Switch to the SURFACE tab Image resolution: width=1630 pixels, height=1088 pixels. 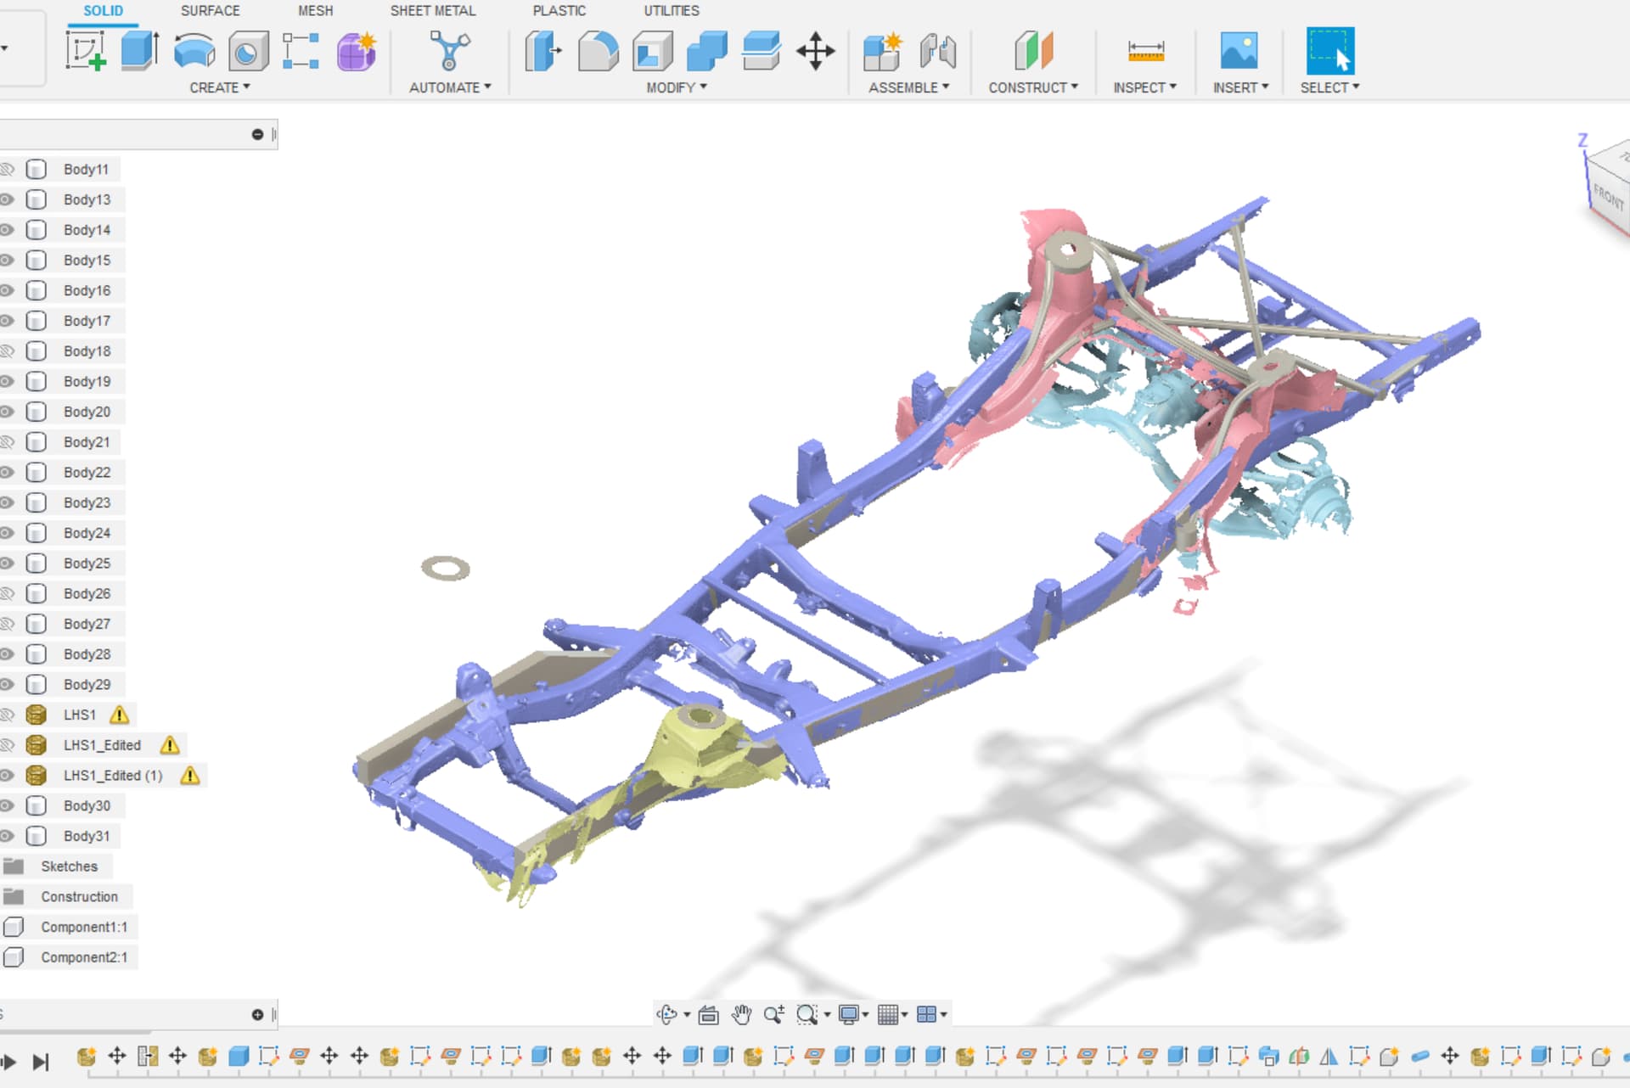click(210, 11)
